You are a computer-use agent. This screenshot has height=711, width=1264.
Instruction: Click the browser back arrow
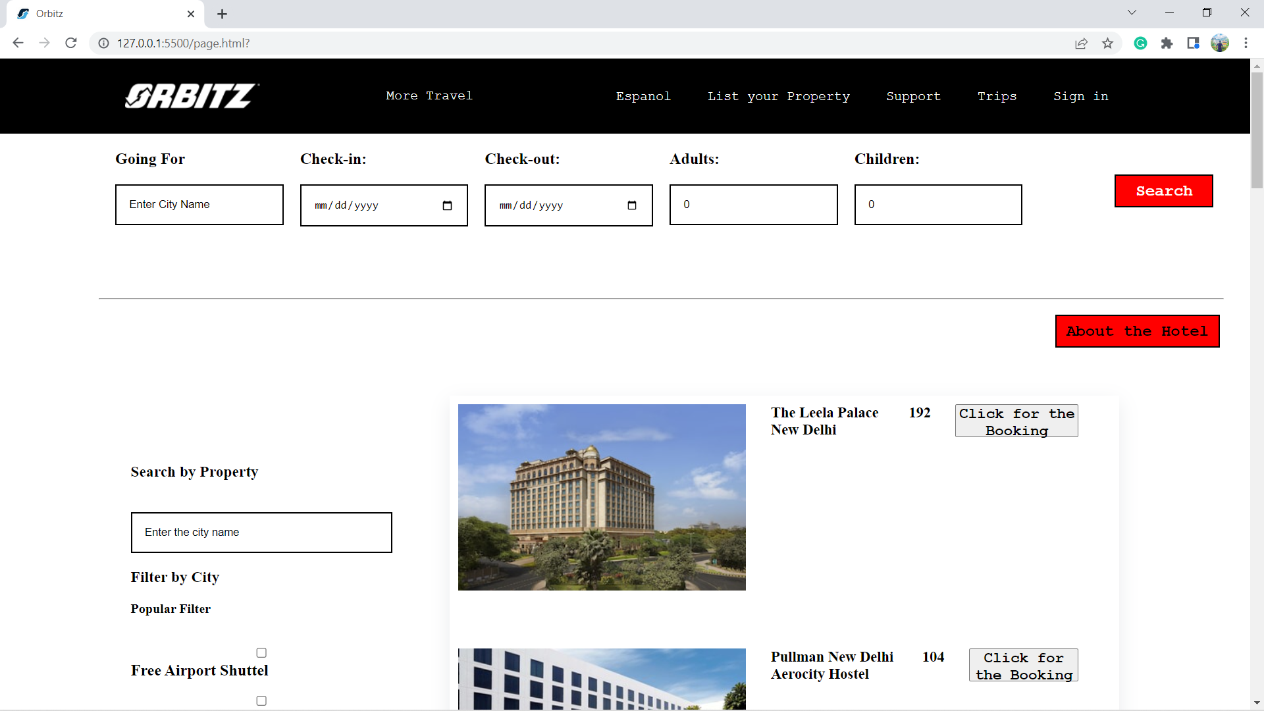pos(18,43)
